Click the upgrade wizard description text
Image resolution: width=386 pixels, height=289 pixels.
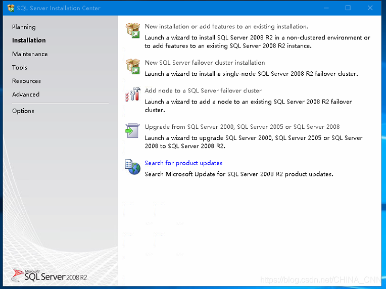click(x=254, y=142)
